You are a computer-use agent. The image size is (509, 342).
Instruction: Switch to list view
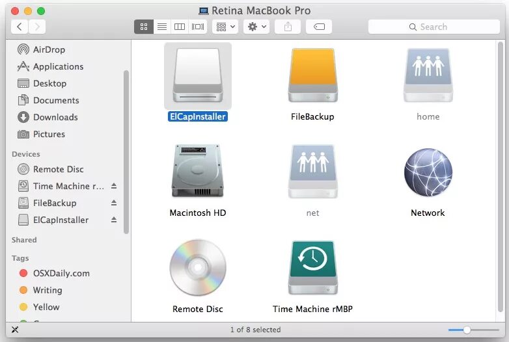pyautogui.click(x=162, y=27)
